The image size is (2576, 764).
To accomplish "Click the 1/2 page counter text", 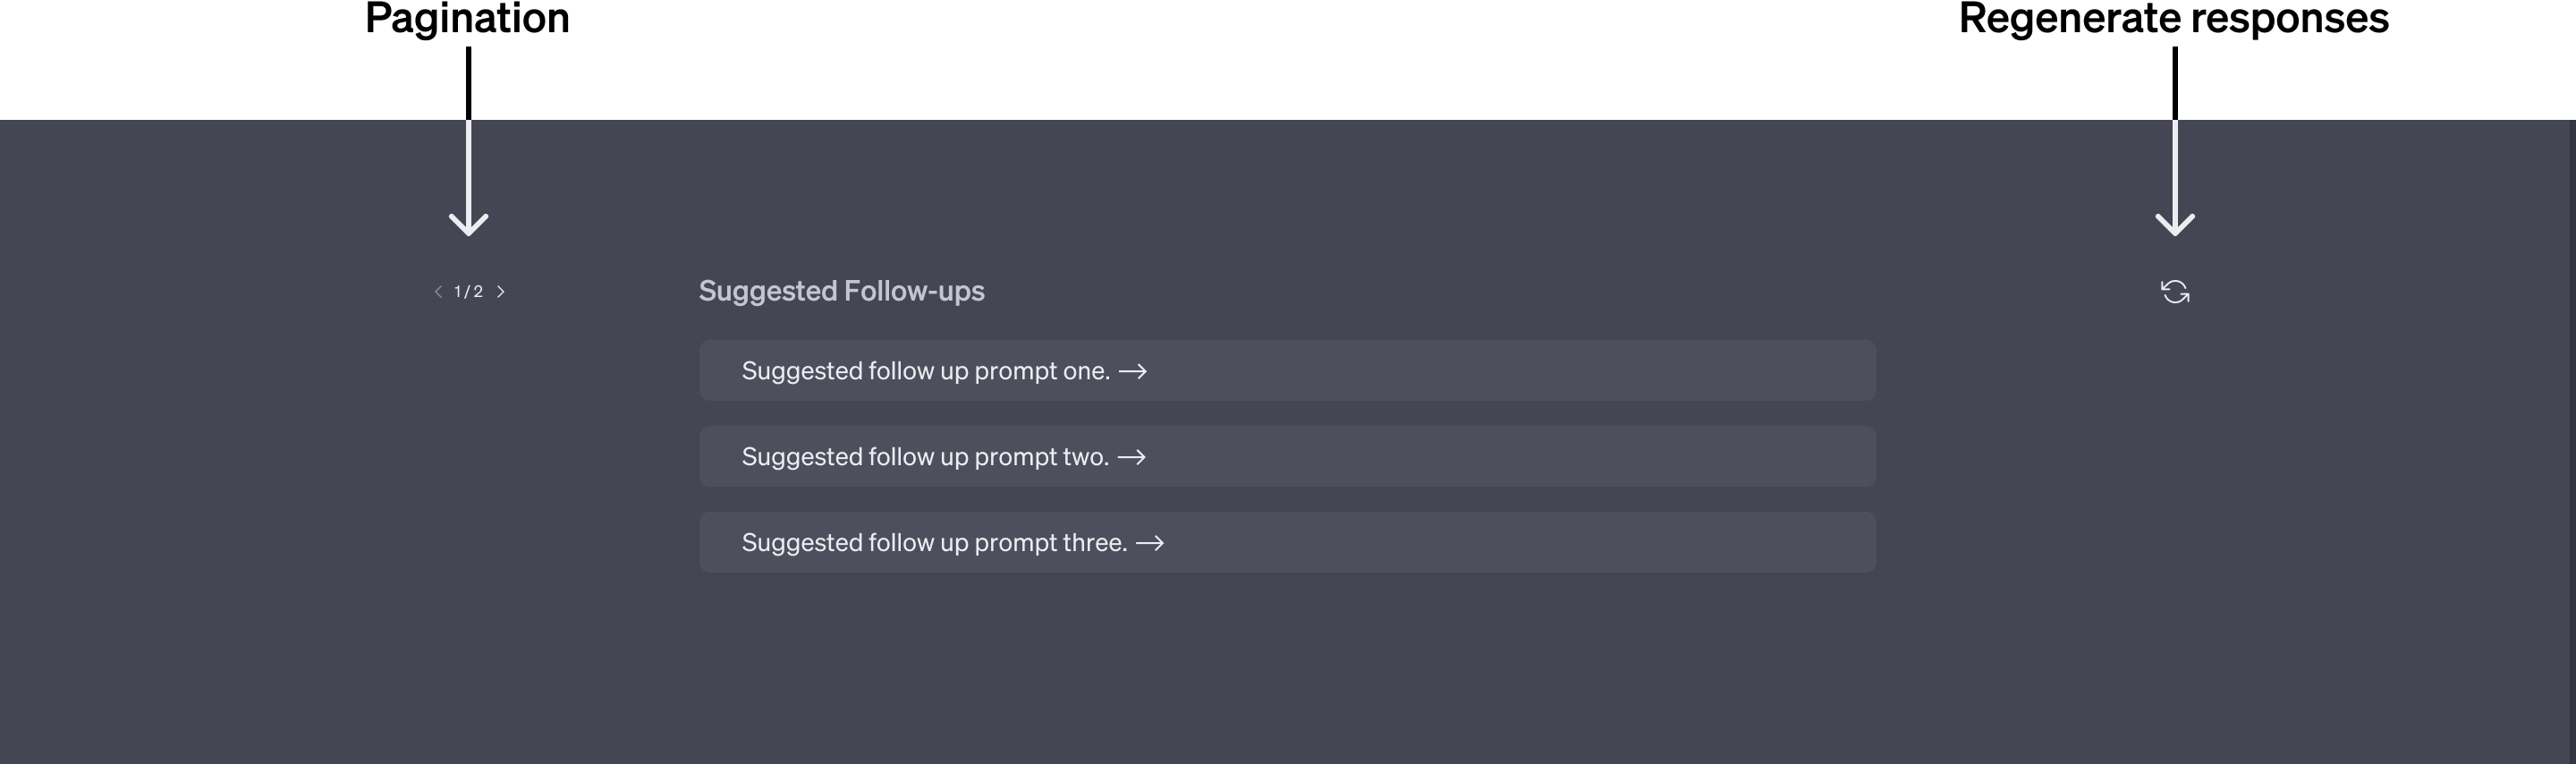I will tap(468, 292).
